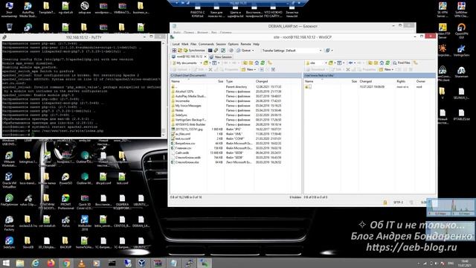Sort remote list by Owner column header
Screen dimensions: 476x268
coord(425,81)
